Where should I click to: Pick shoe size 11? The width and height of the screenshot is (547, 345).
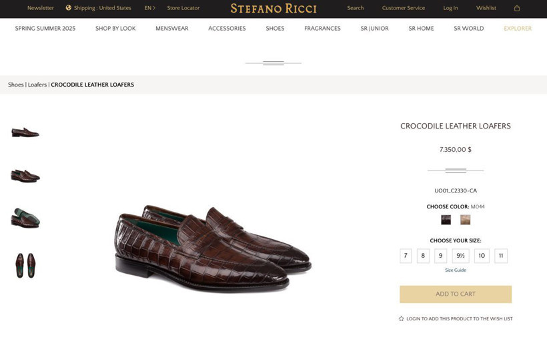(501, 256)
